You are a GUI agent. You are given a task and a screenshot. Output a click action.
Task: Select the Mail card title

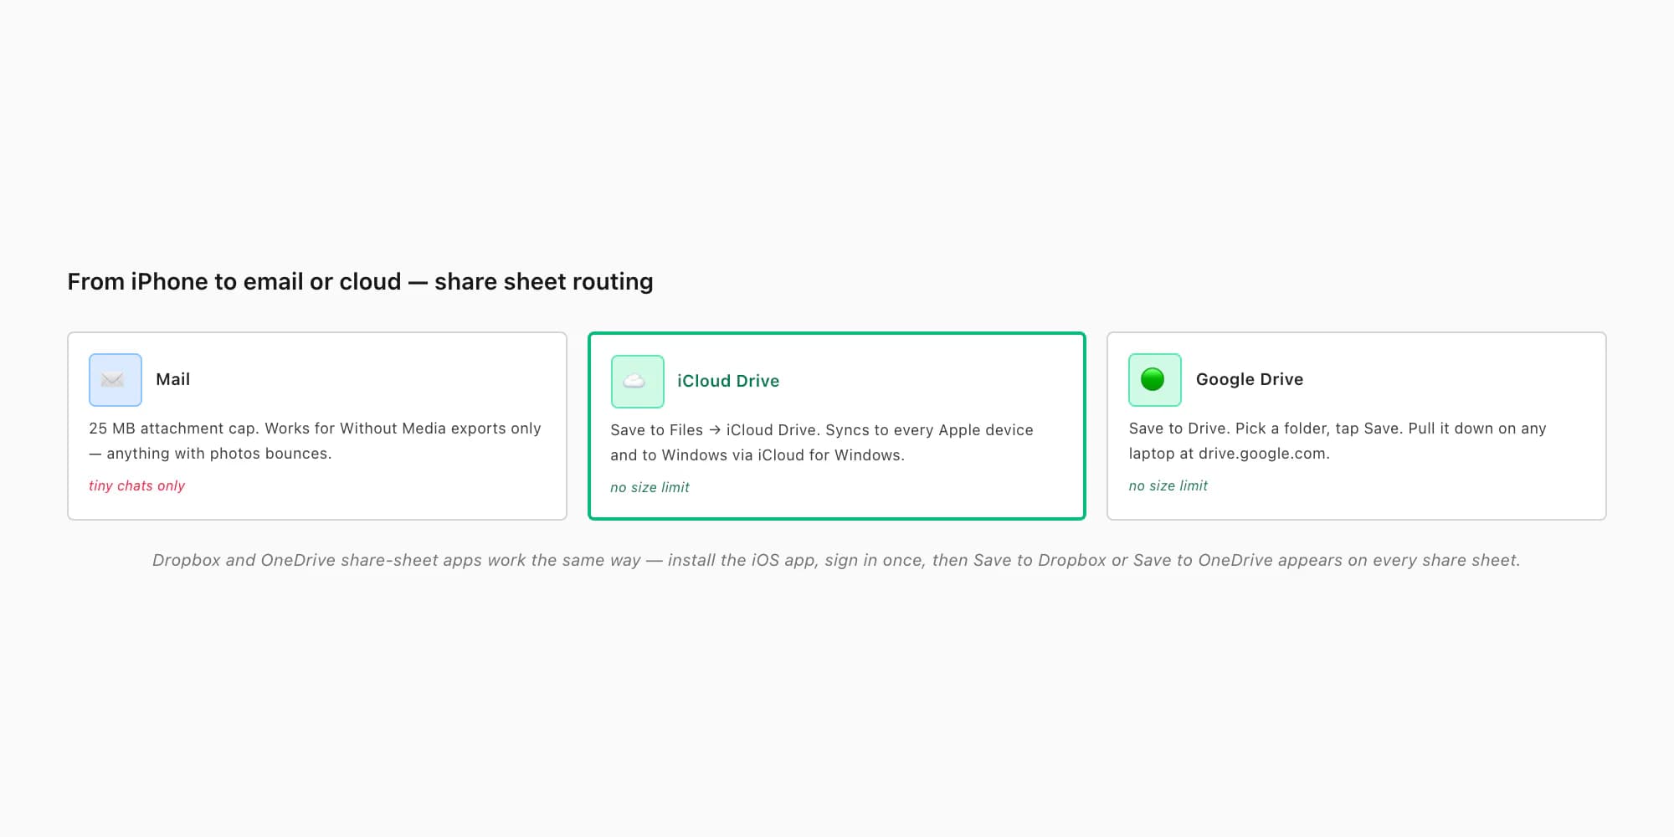tap(172, 379)
